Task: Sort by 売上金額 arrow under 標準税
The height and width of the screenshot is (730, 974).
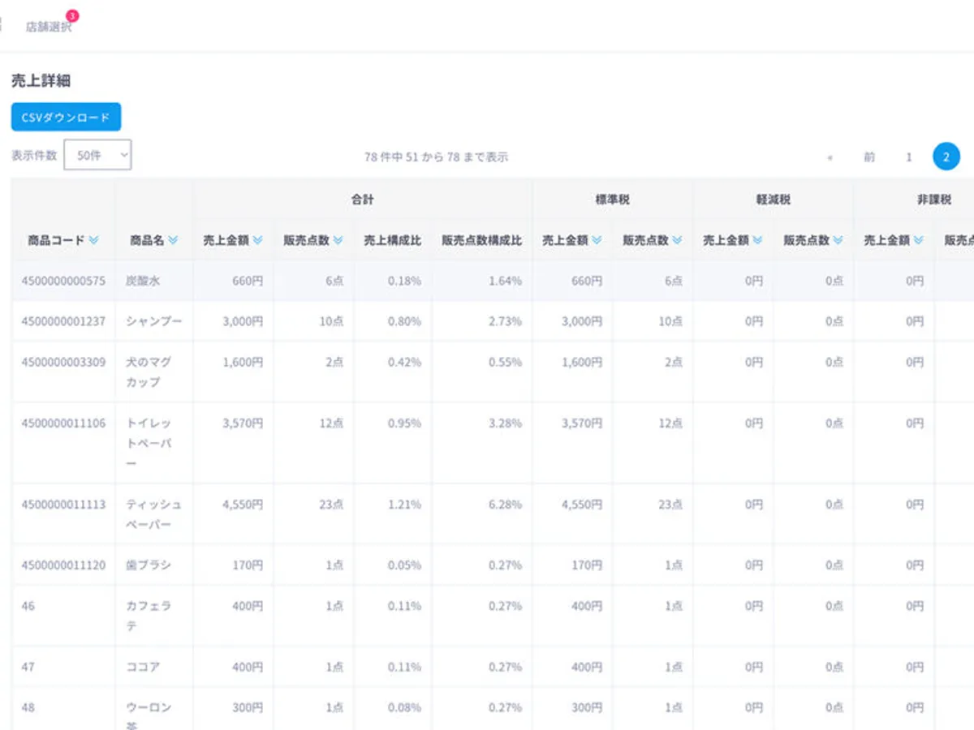Action: 597,241
